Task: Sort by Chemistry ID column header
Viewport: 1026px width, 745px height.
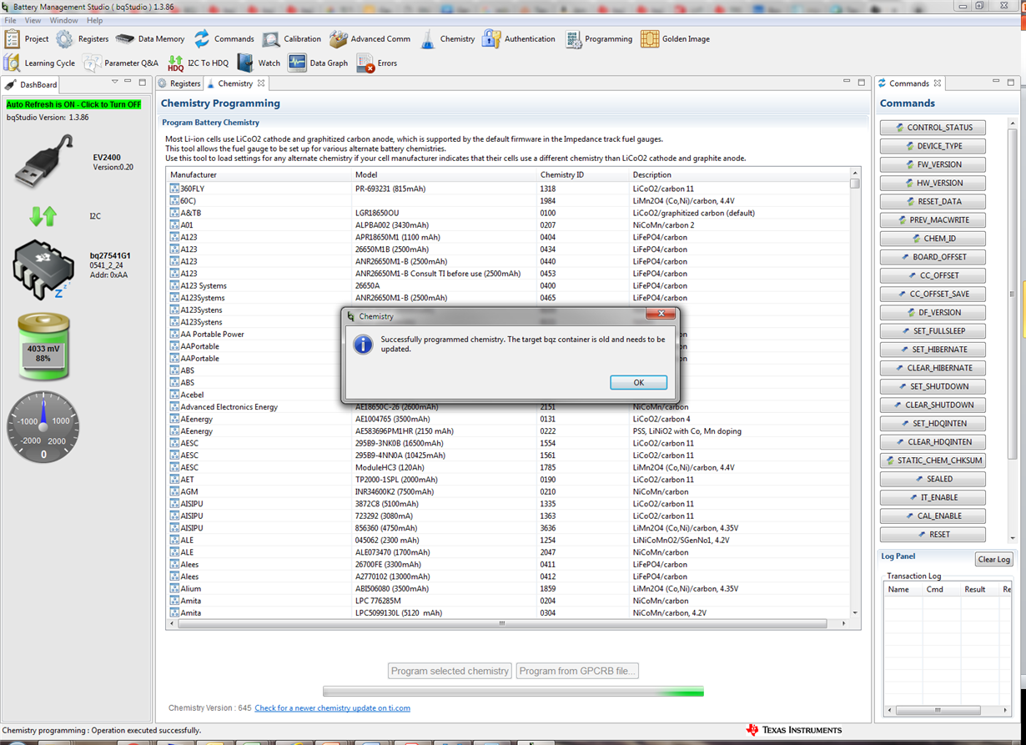Action: (582, 174)
